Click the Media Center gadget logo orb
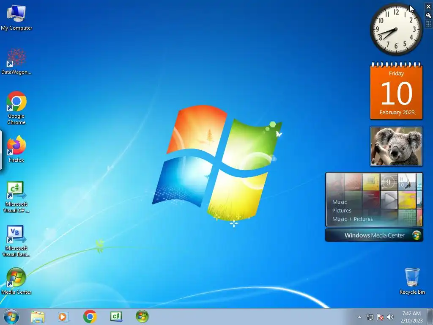433x325 pixels. (x=417, y=235)
